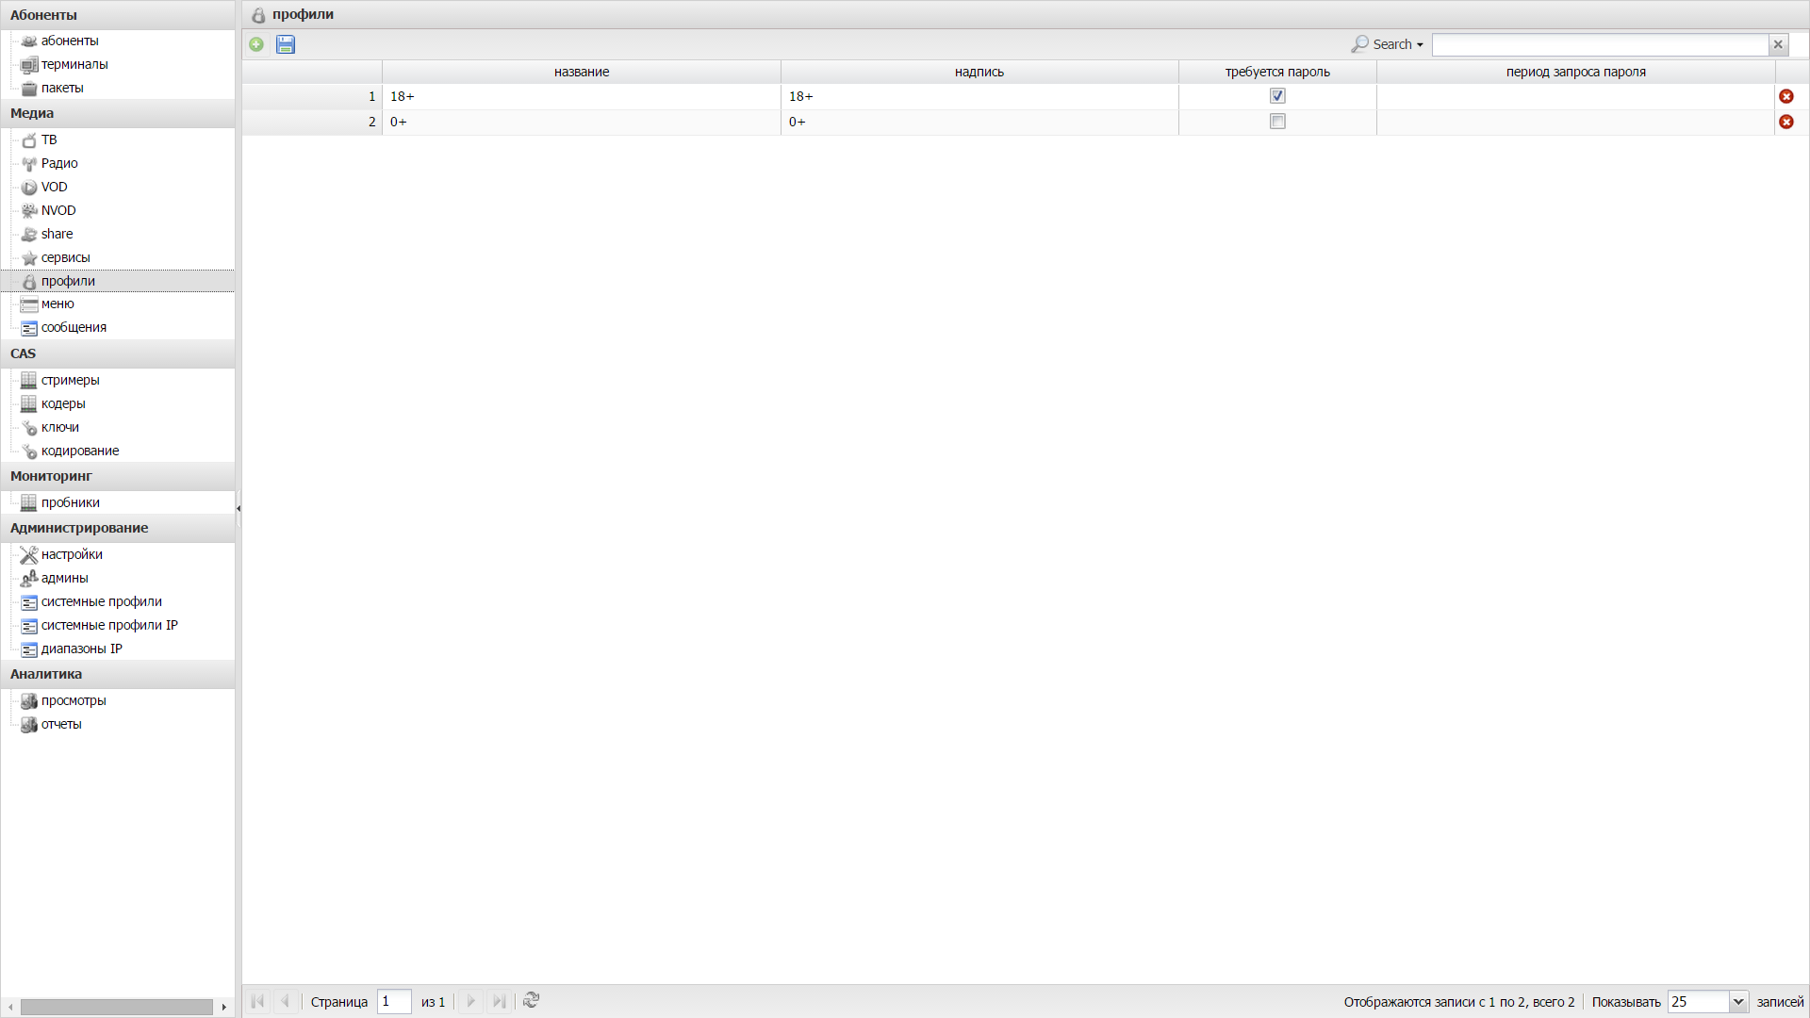This screenshot has height=1018, width=1810.
Task: Click delete button for 0+ profile
Action: point(1786,121)
